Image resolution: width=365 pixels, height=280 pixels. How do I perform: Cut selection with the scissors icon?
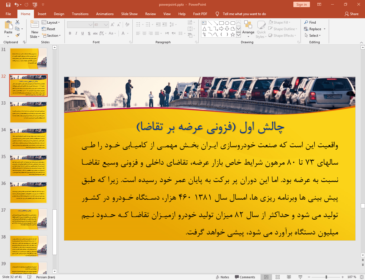coord(17,22)
